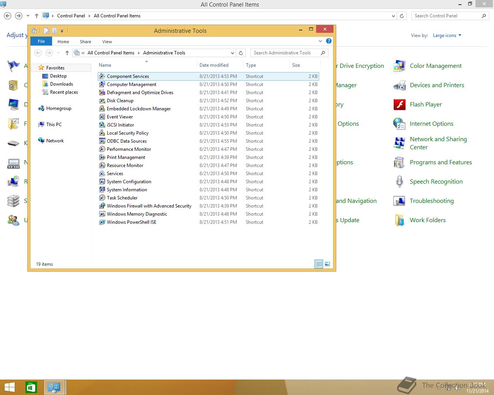Open Troubleshooting in Control Panel
The image size is (494, 395).
[432, 201]
